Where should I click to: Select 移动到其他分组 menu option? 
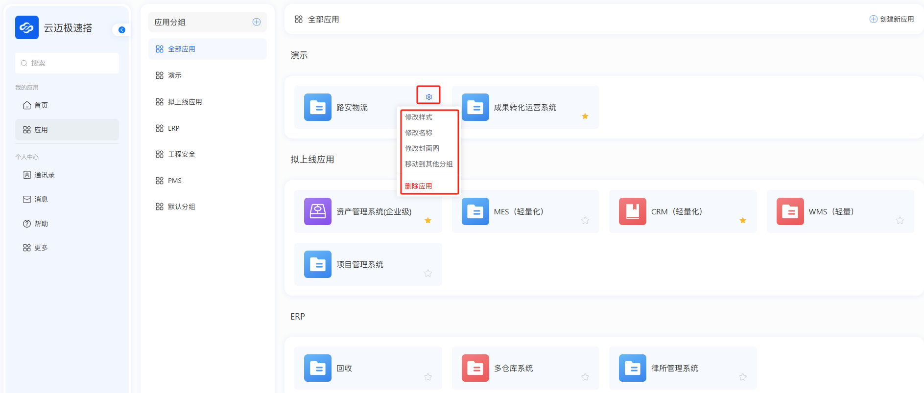pos(428,164)
